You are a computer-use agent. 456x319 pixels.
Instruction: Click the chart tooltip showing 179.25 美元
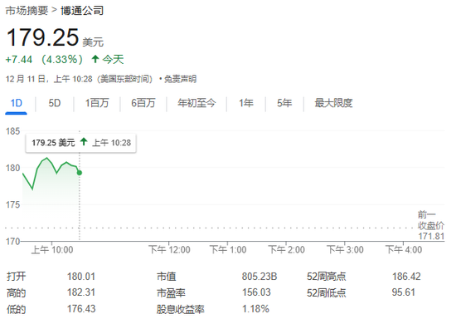(81, 143)
